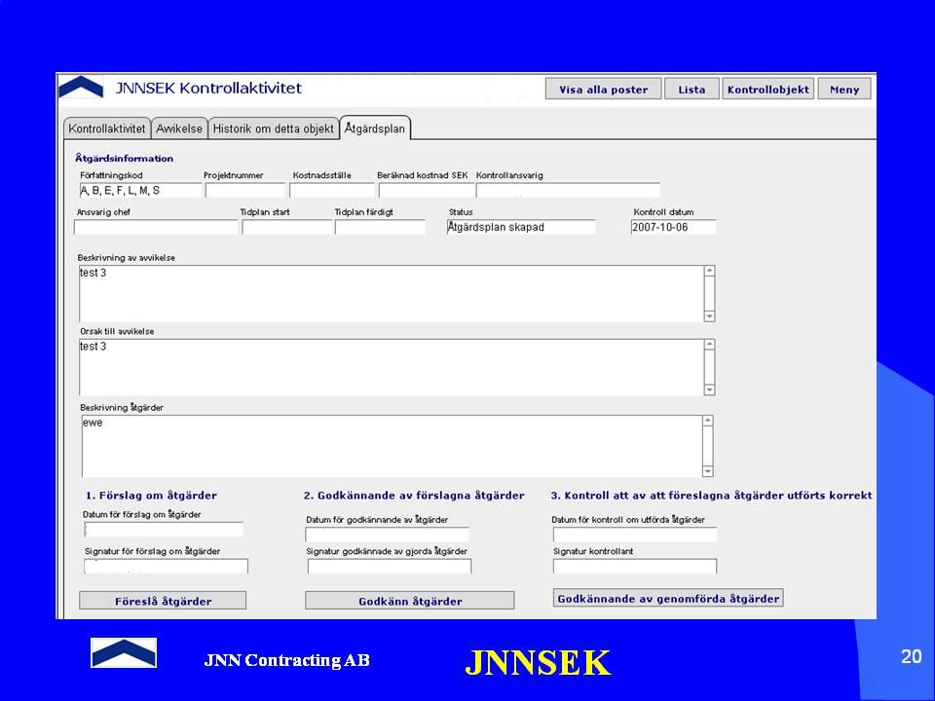Image resolution: width=935 pixels, height=701 pixels.
Task: Open the Lista view button
Action: [692, 90]
